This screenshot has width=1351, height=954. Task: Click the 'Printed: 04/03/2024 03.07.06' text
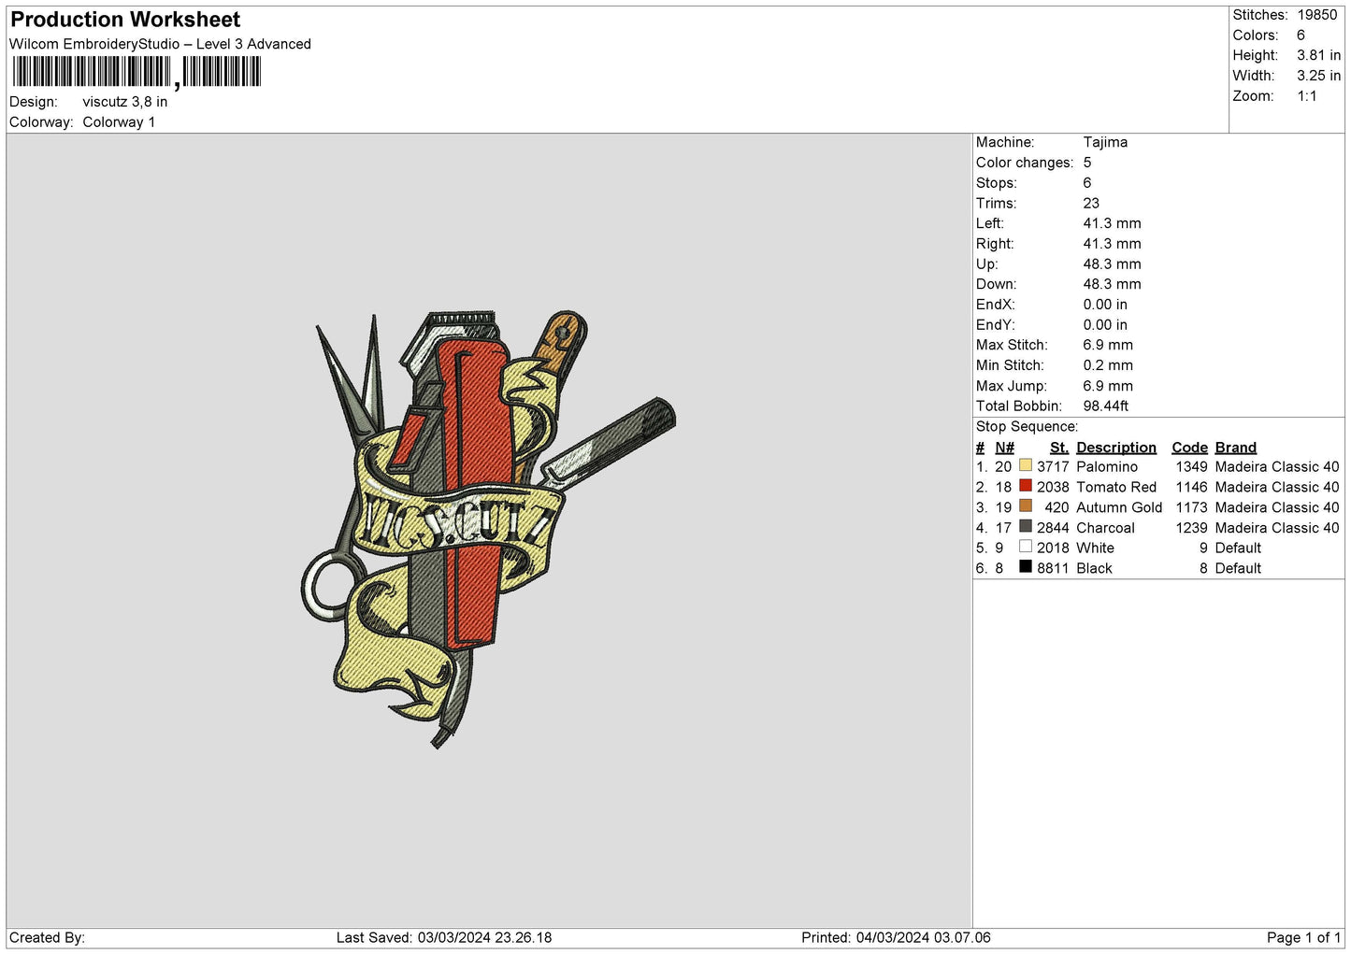click(x=896, y=937)
